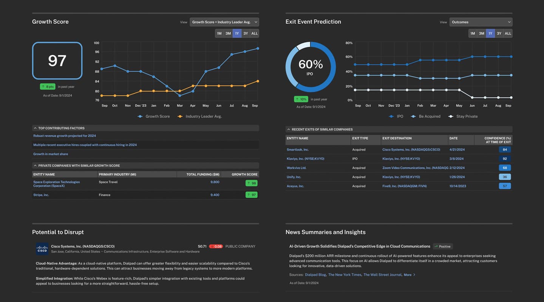Screen dimensions: 544x302
Task: Open The Wall Street Journal source link
Action: point(382,275)
